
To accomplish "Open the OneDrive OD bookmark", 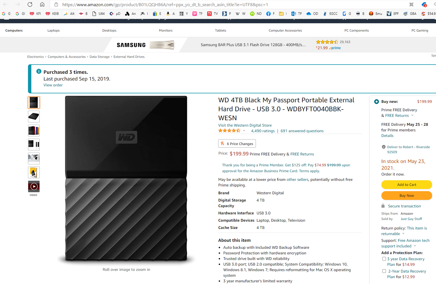I will point(312,13).
